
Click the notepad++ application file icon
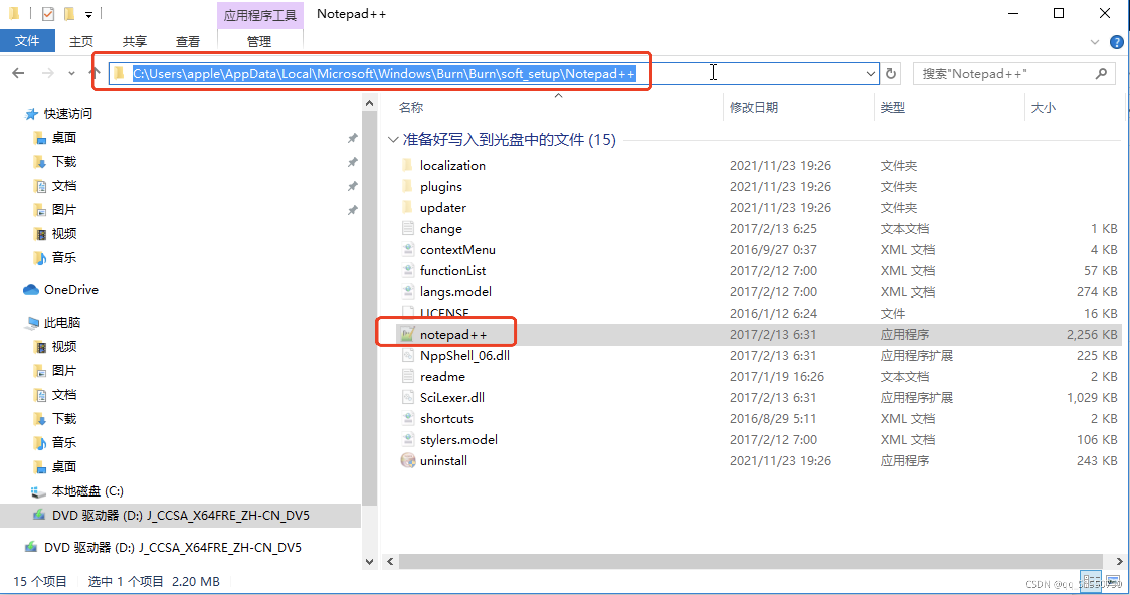(x=408, y=334)
